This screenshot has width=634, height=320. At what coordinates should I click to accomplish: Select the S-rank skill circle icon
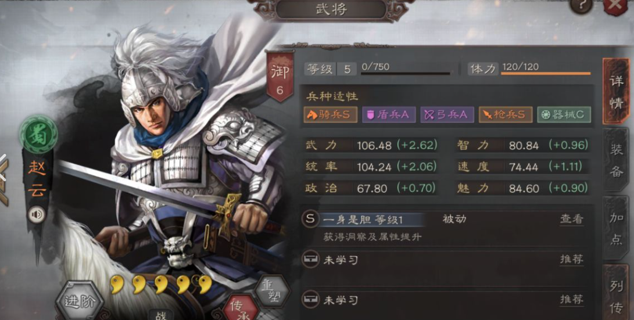coord(310,220)
